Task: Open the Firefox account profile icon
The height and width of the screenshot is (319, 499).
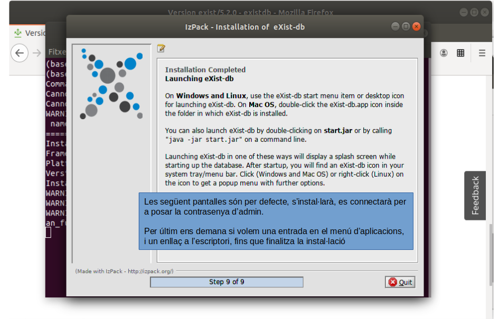Action: (x=444, y=53)
